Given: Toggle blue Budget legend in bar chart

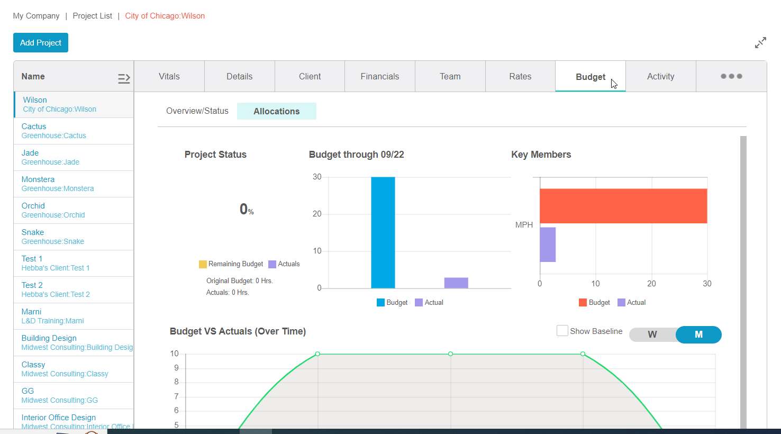Looking at the screenshot, I should [380, 303].
